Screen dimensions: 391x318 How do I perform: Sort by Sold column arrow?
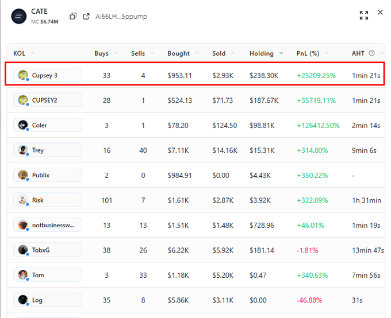tap(233, 53)
